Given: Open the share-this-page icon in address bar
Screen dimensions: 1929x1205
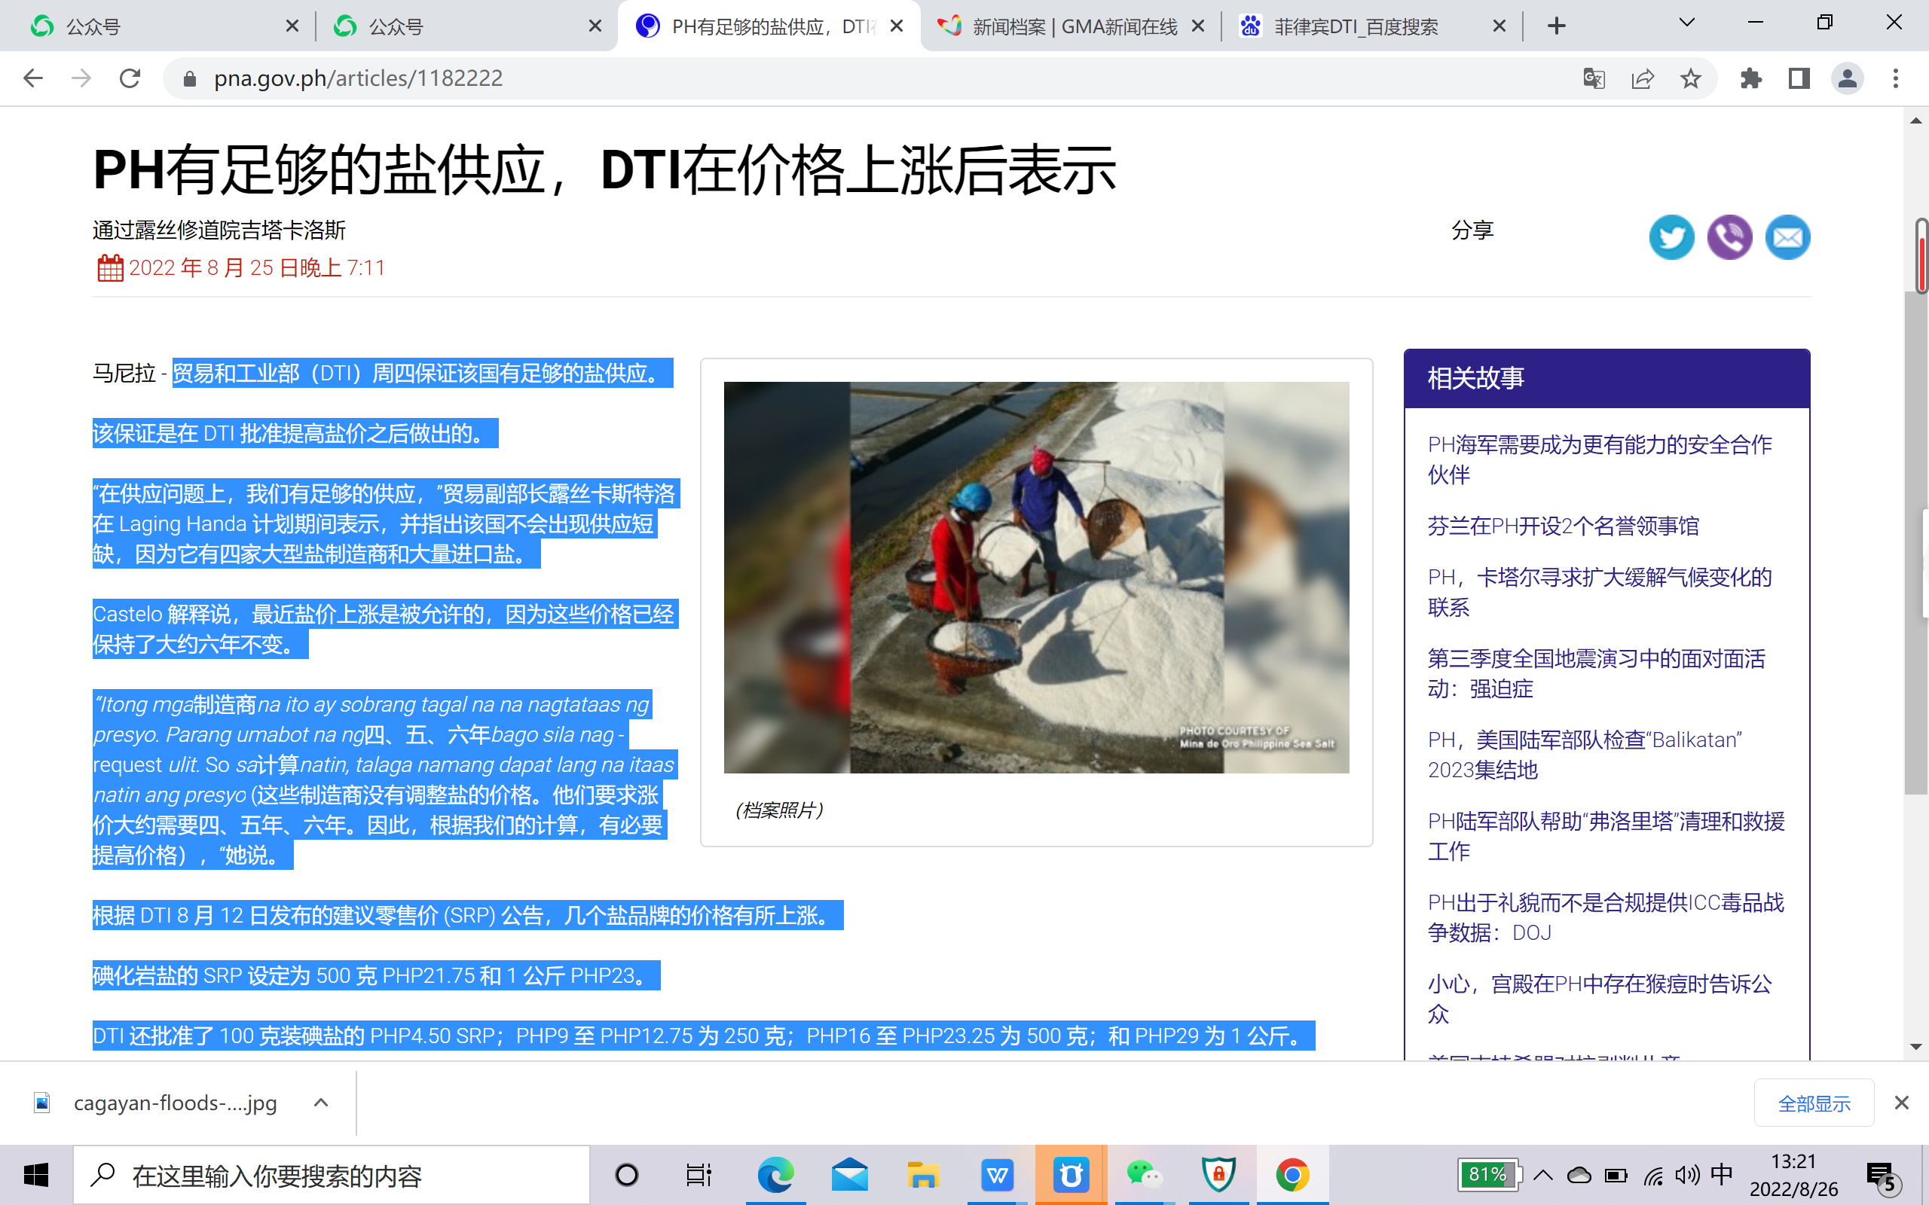Looking at the screenshot, I should pos(1642,78).
